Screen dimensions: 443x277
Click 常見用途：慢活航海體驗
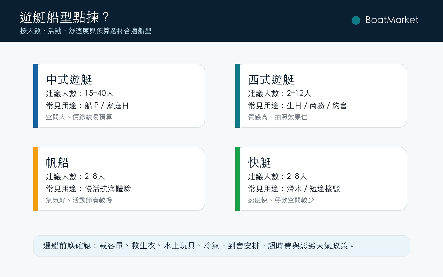88,189
